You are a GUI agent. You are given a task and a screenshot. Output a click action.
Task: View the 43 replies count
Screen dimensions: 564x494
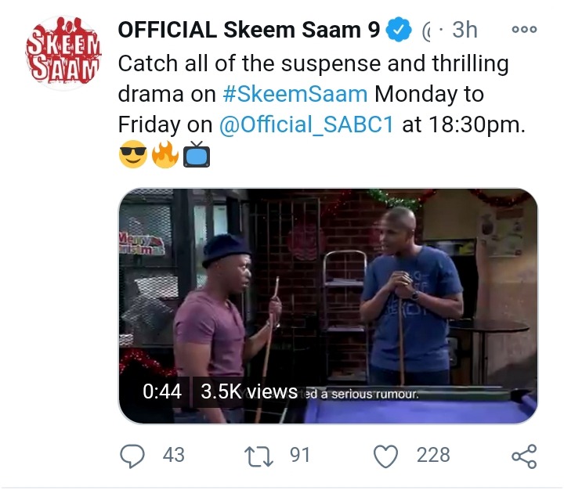(x=173, y=455)
